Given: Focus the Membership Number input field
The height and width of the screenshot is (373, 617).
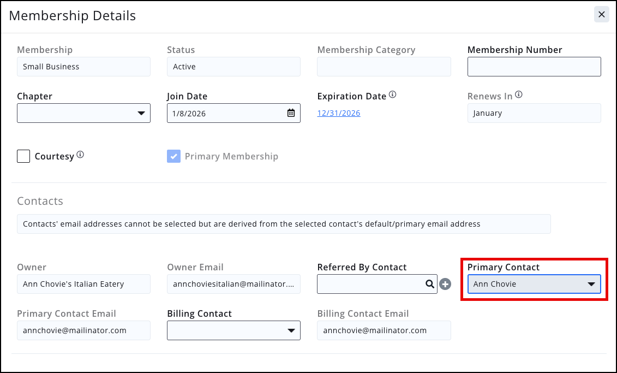Looking at the screenshot, I should point(534,67).
